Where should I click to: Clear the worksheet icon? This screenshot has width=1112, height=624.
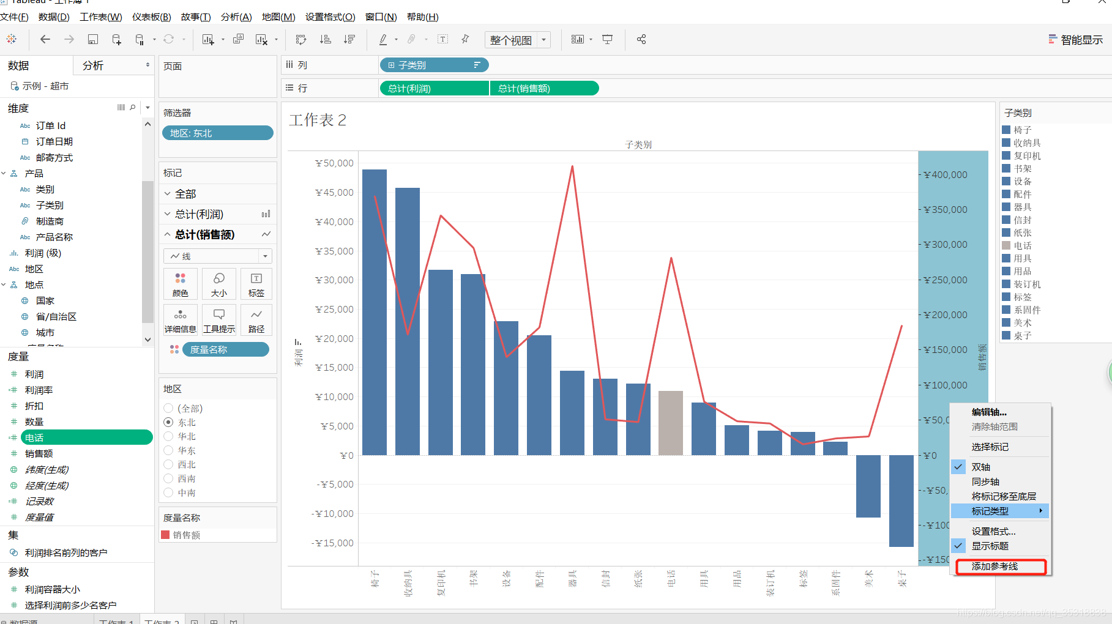(262, 39)
